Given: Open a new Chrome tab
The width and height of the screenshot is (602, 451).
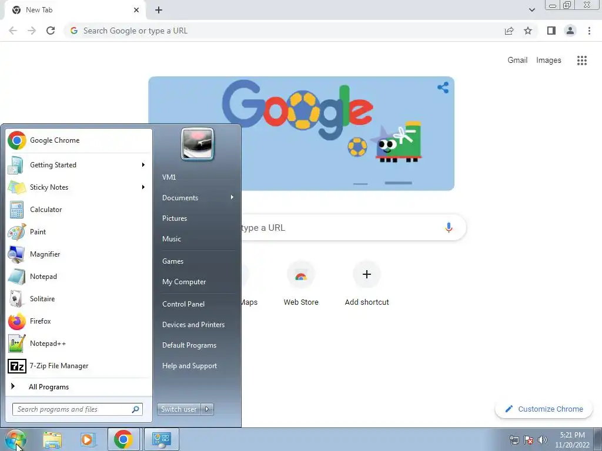Looking at the screenshot, I should [x=159, y=11].
